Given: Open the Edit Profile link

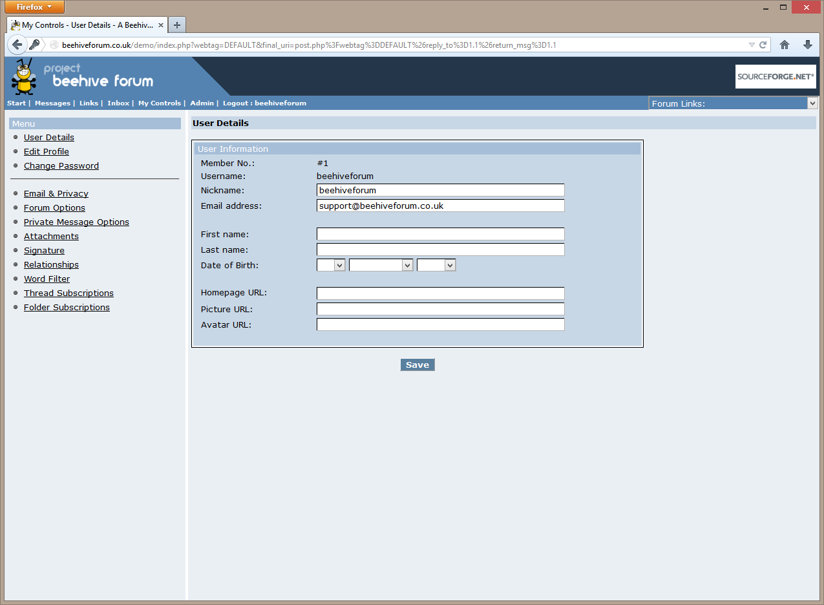Looking at the screenshot, I should coord(46,151).
